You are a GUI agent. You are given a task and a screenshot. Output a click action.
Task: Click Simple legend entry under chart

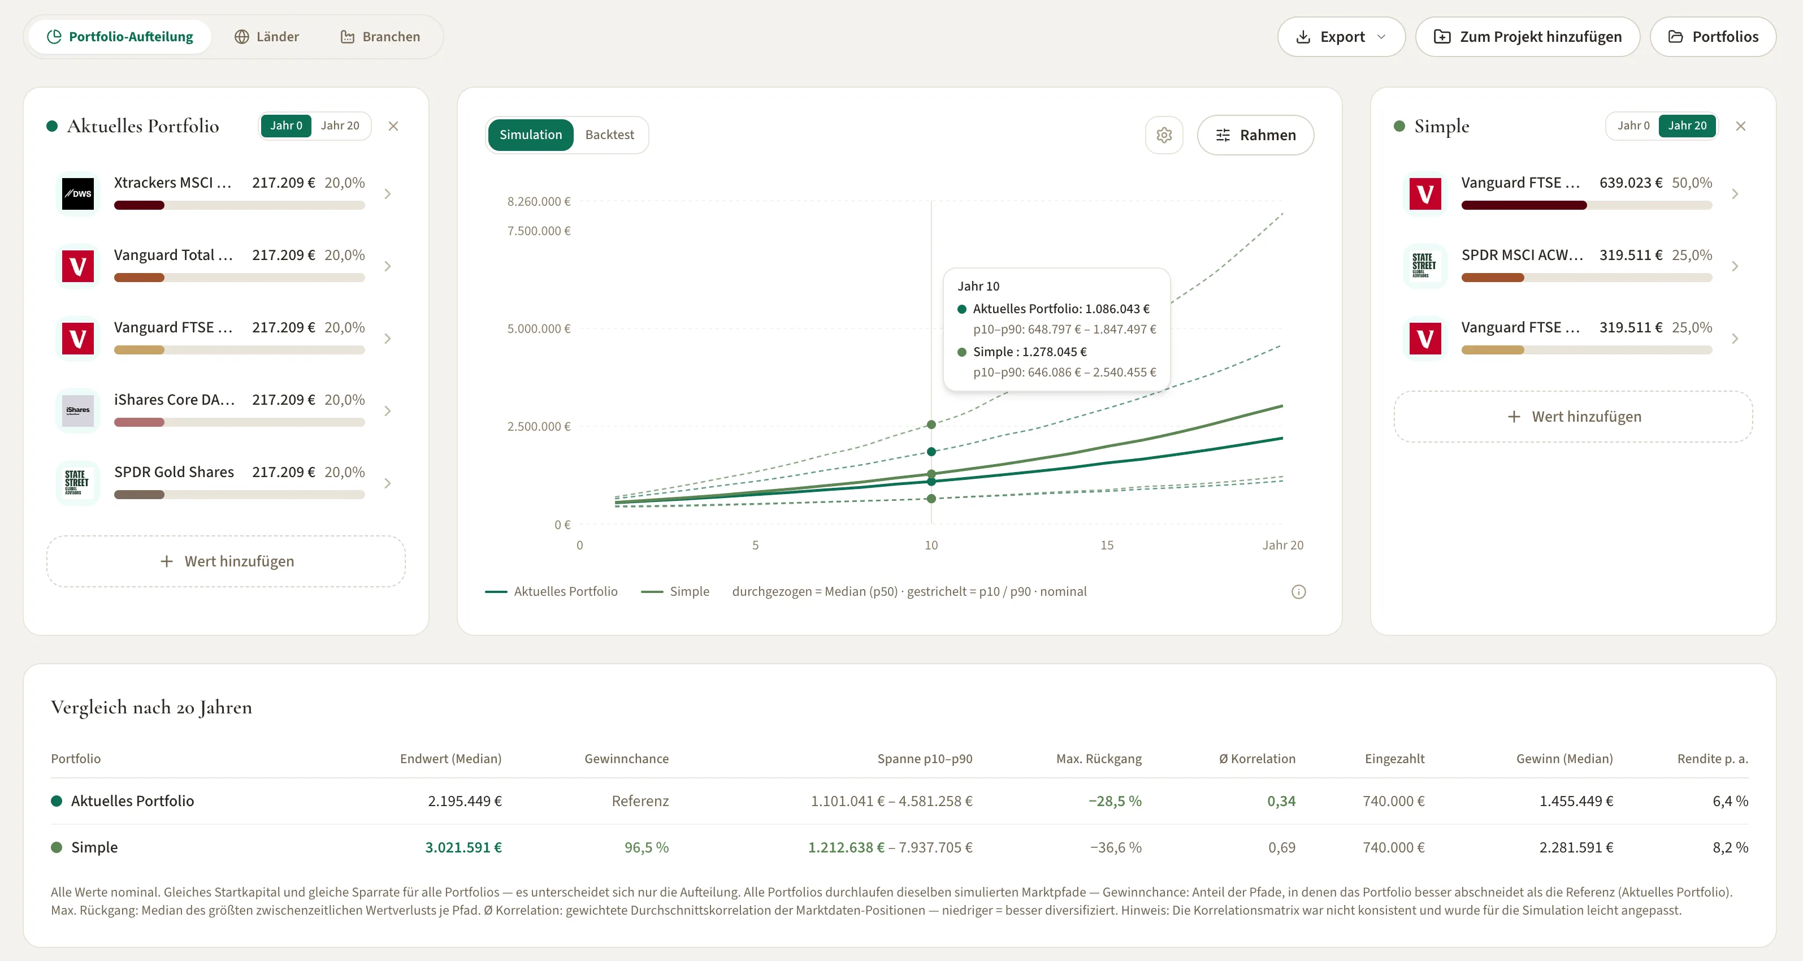click(x=675, y=591)
